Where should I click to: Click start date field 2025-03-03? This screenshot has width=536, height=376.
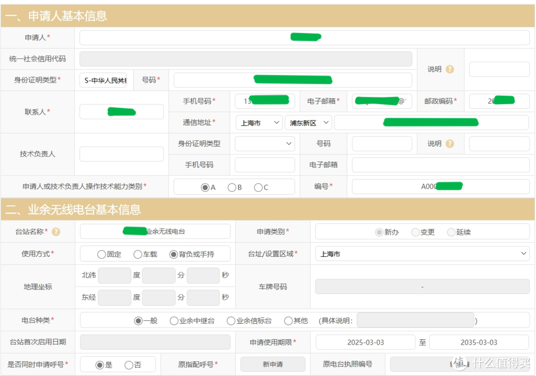tap(365, 342)
